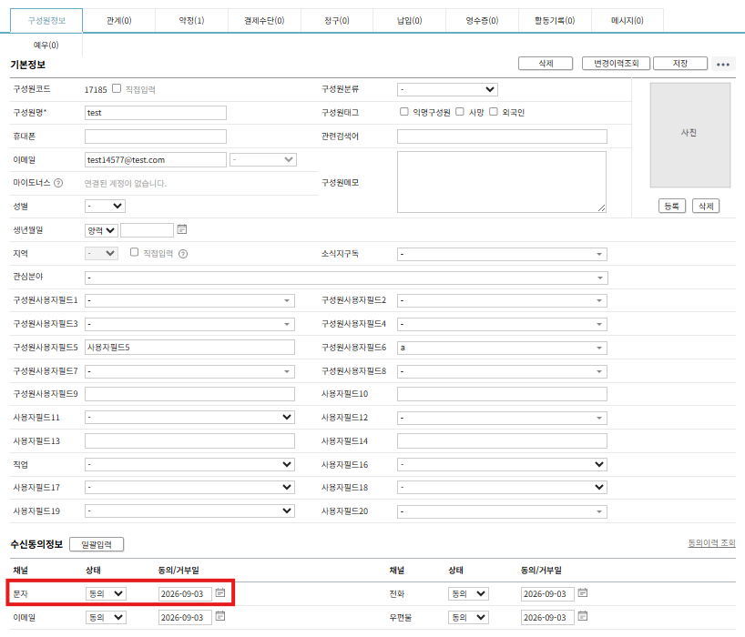Open the 문자 consent status dropdown
The height and width of the screenshot is (637, 745).
[106, 594]
